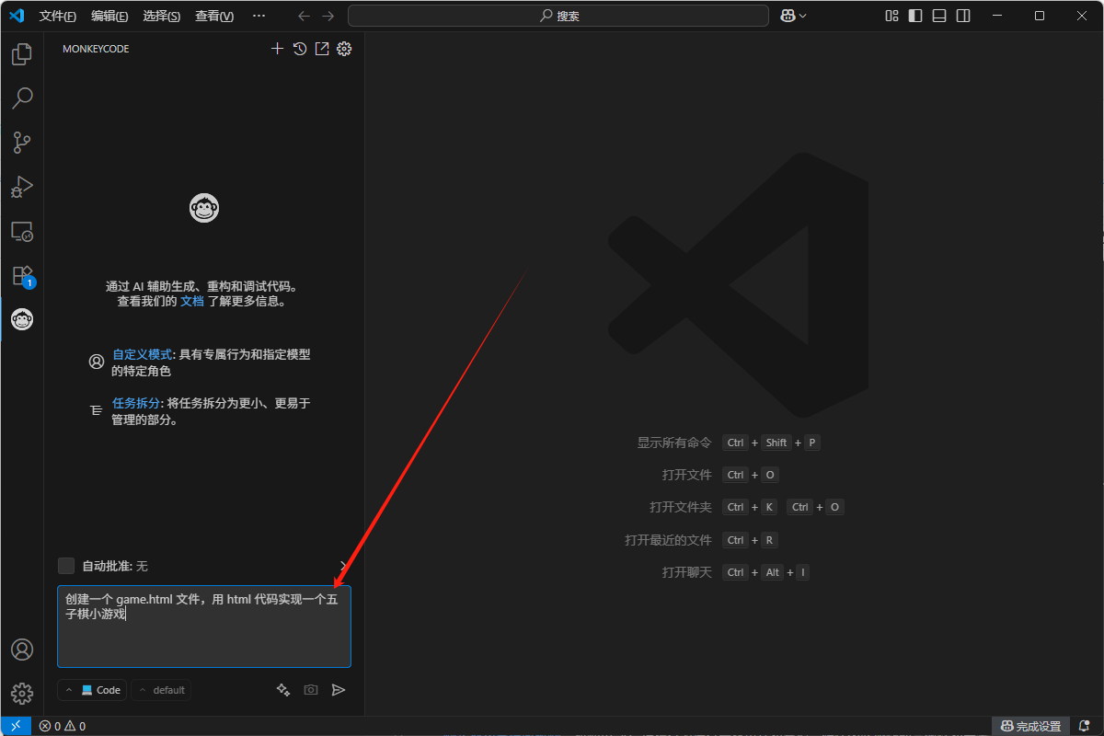
Task: Open the 编辑(E) menu
Action: pyautogui.click(x=109, y=16)
